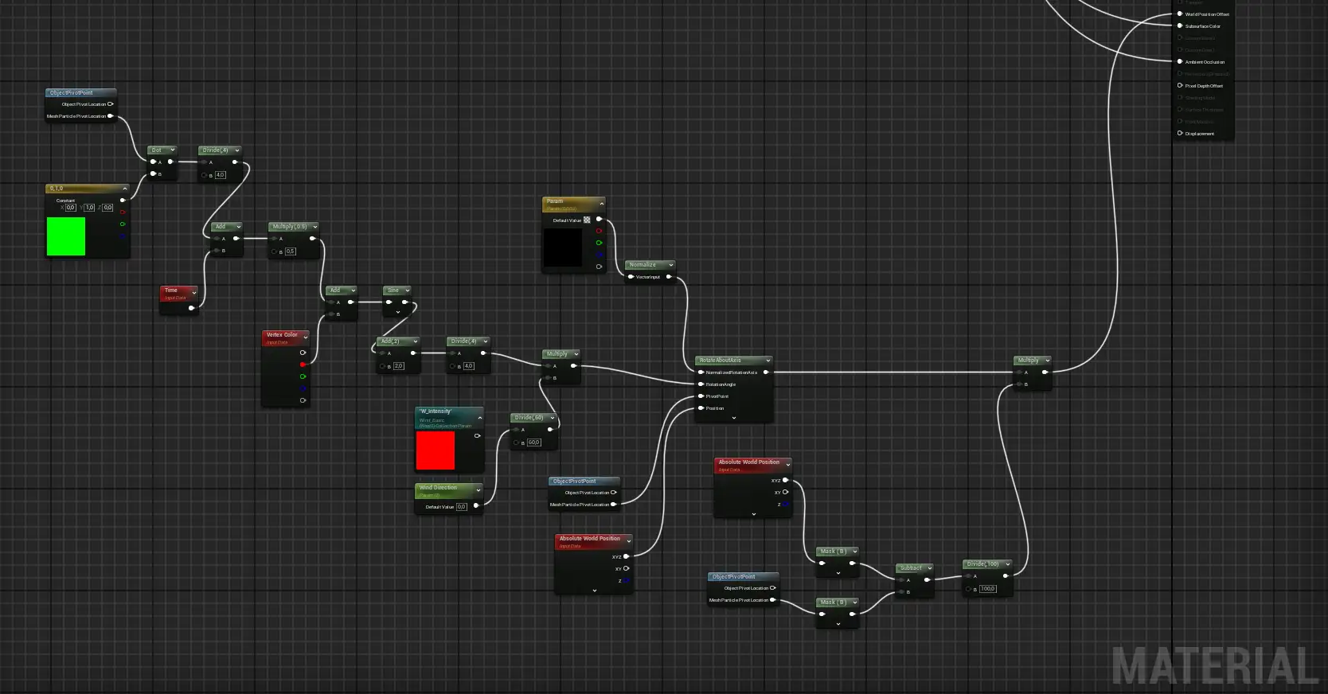Expand the RotateAboutAxis node's bottom chevron
Image resolution: width=1328 pixels, height=694 pixels.
(x=734, y=418)
